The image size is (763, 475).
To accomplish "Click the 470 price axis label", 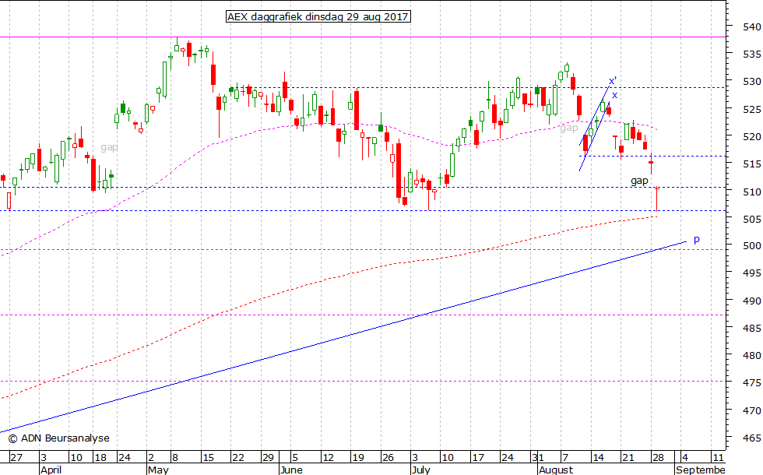I will 752,410.
